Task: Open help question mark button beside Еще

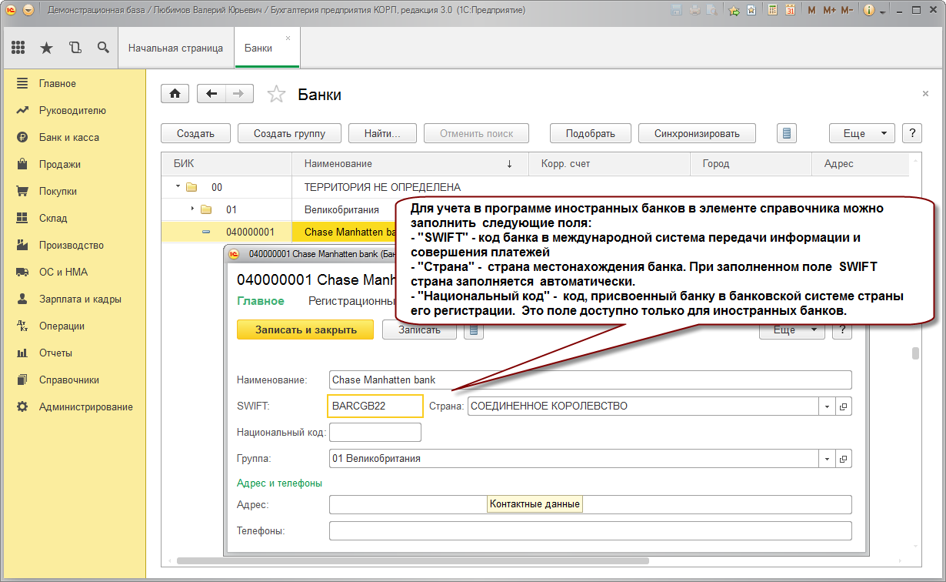Action: [x=911, y=133]
